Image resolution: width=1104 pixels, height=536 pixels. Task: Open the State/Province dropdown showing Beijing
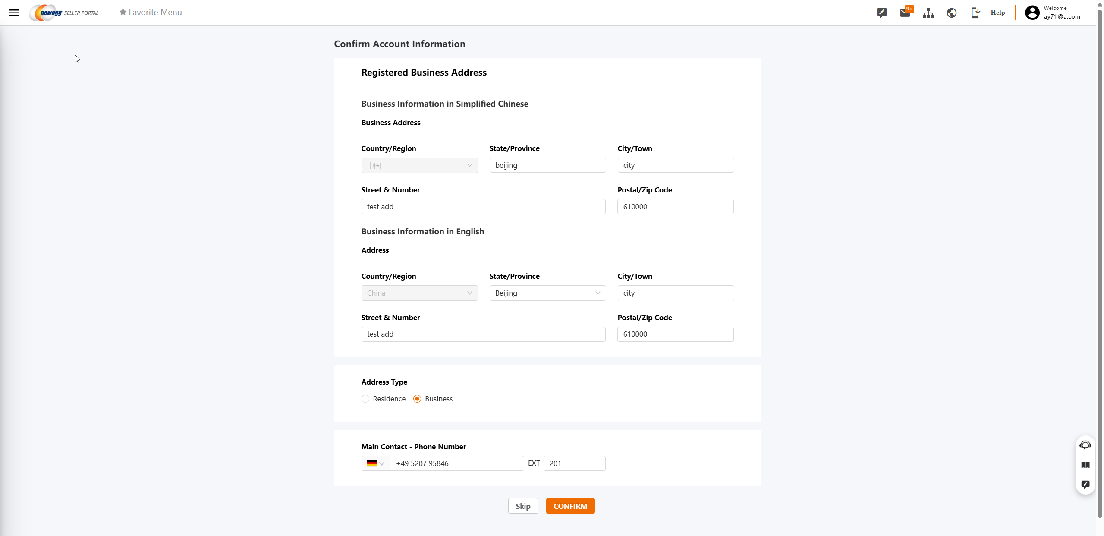click(547, 293)
